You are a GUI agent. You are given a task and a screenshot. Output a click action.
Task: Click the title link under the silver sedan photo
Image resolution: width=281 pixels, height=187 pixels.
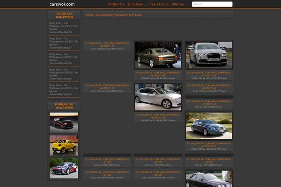point(158,116)
